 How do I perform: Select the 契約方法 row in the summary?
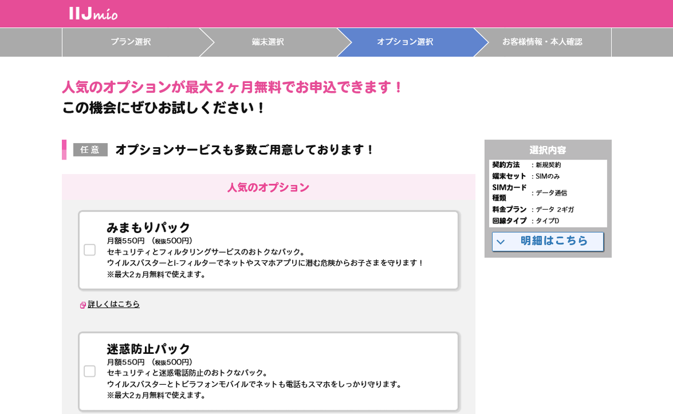(547, 165)
